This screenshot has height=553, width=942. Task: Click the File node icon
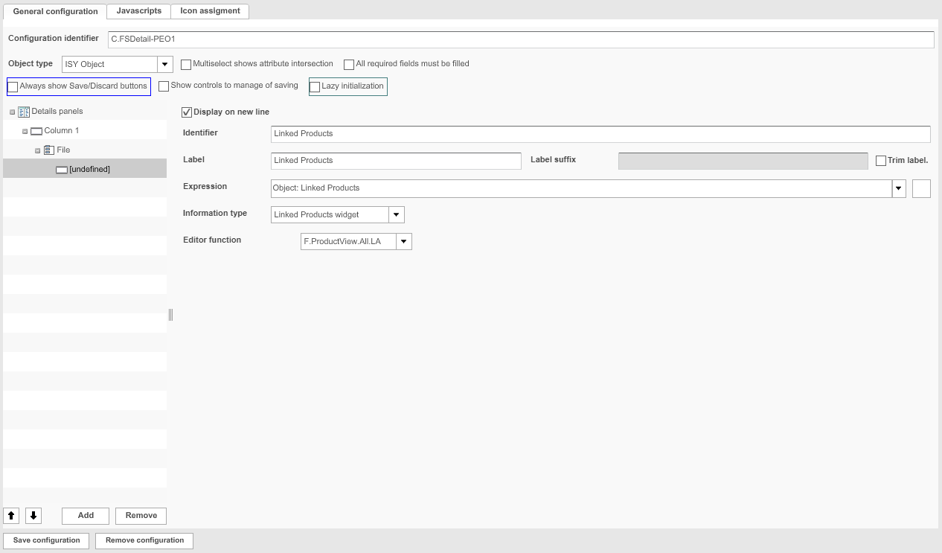tap(49, 150)
